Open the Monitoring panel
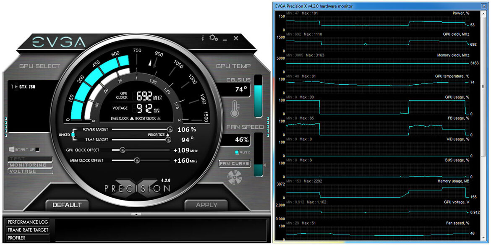491x245 pixels. coord(30,165)
